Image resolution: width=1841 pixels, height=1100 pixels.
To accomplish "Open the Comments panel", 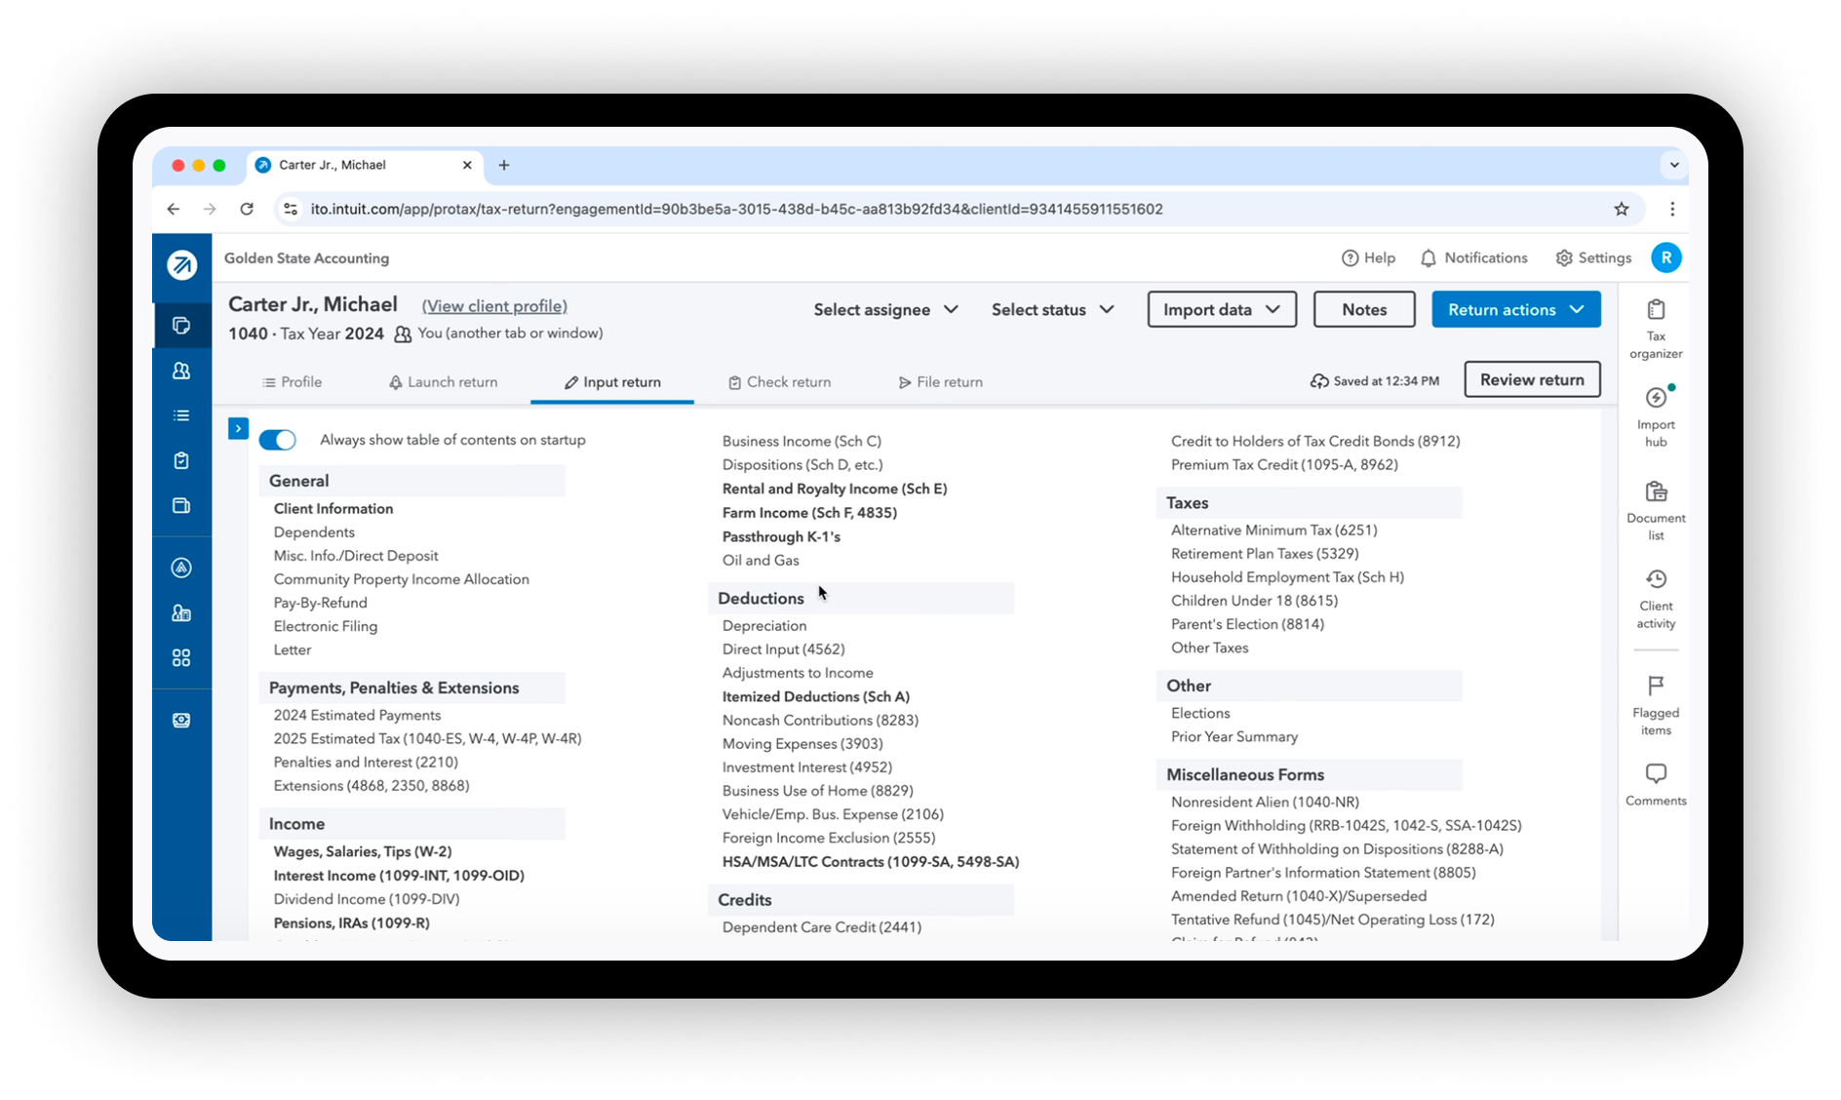I will [x=1656, y=785].
